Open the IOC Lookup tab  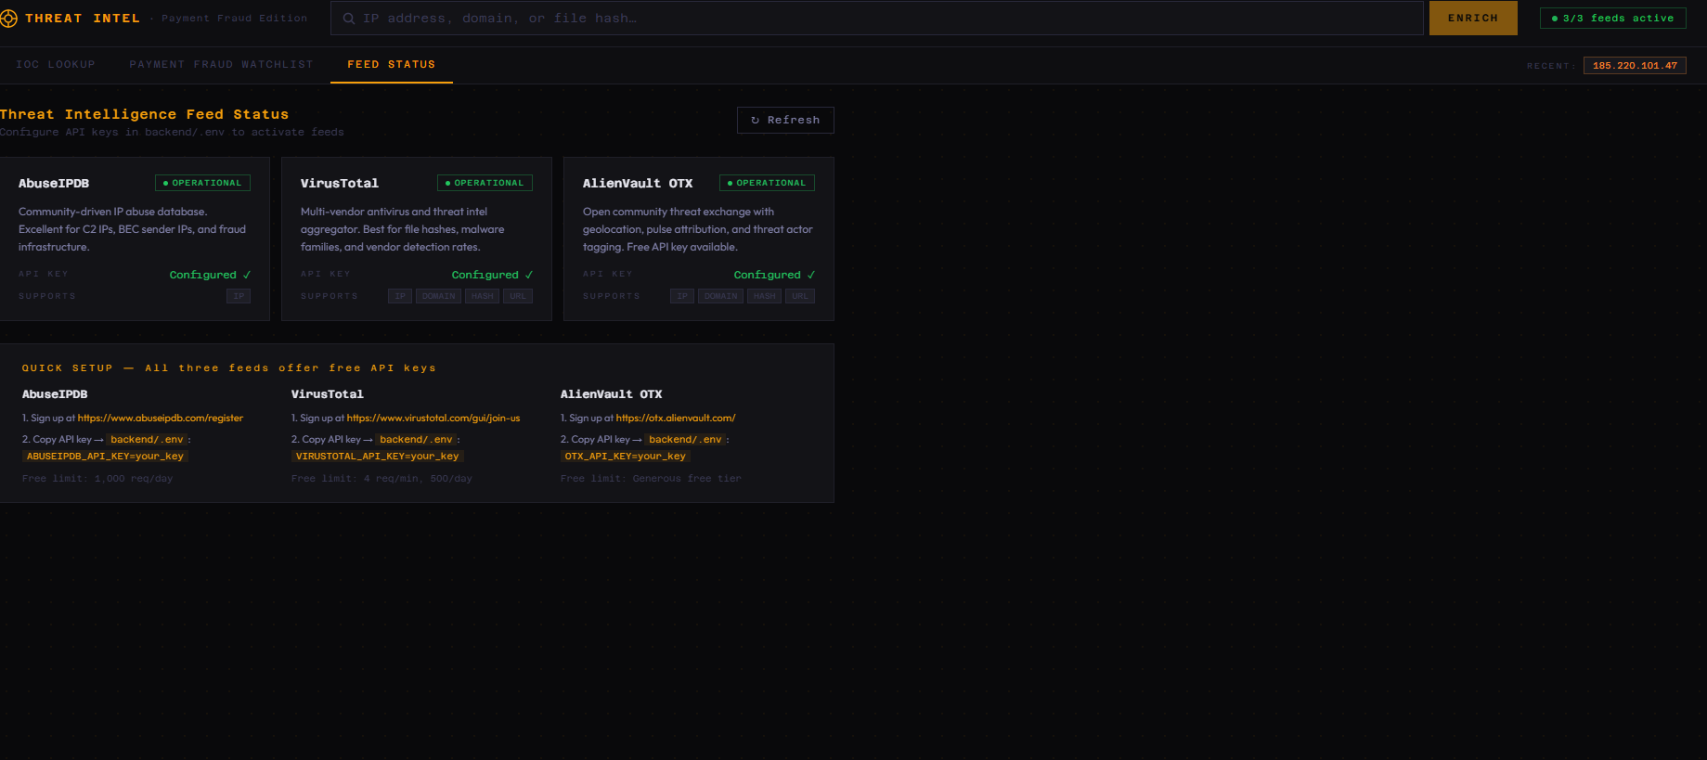[56, 65]
